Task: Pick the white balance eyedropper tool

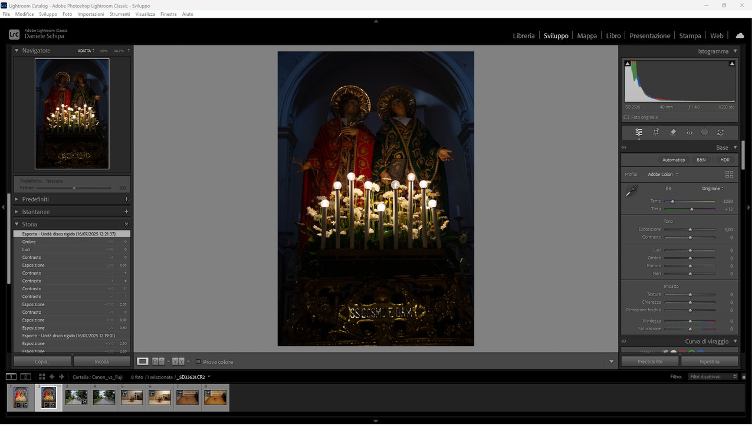Action: click(631, 191)
